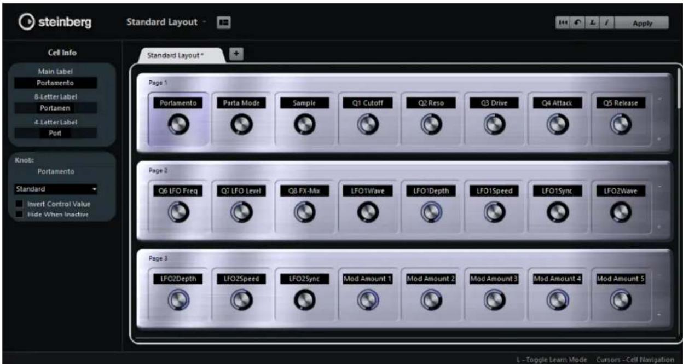Image resolution: width=683 pixels, height=364 pixels.
Task: Click the plus button on Page 3
Action: point(659,315)
